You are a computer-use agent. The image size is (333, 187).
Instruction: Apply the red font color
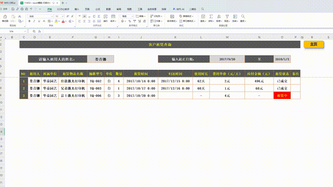63,21
